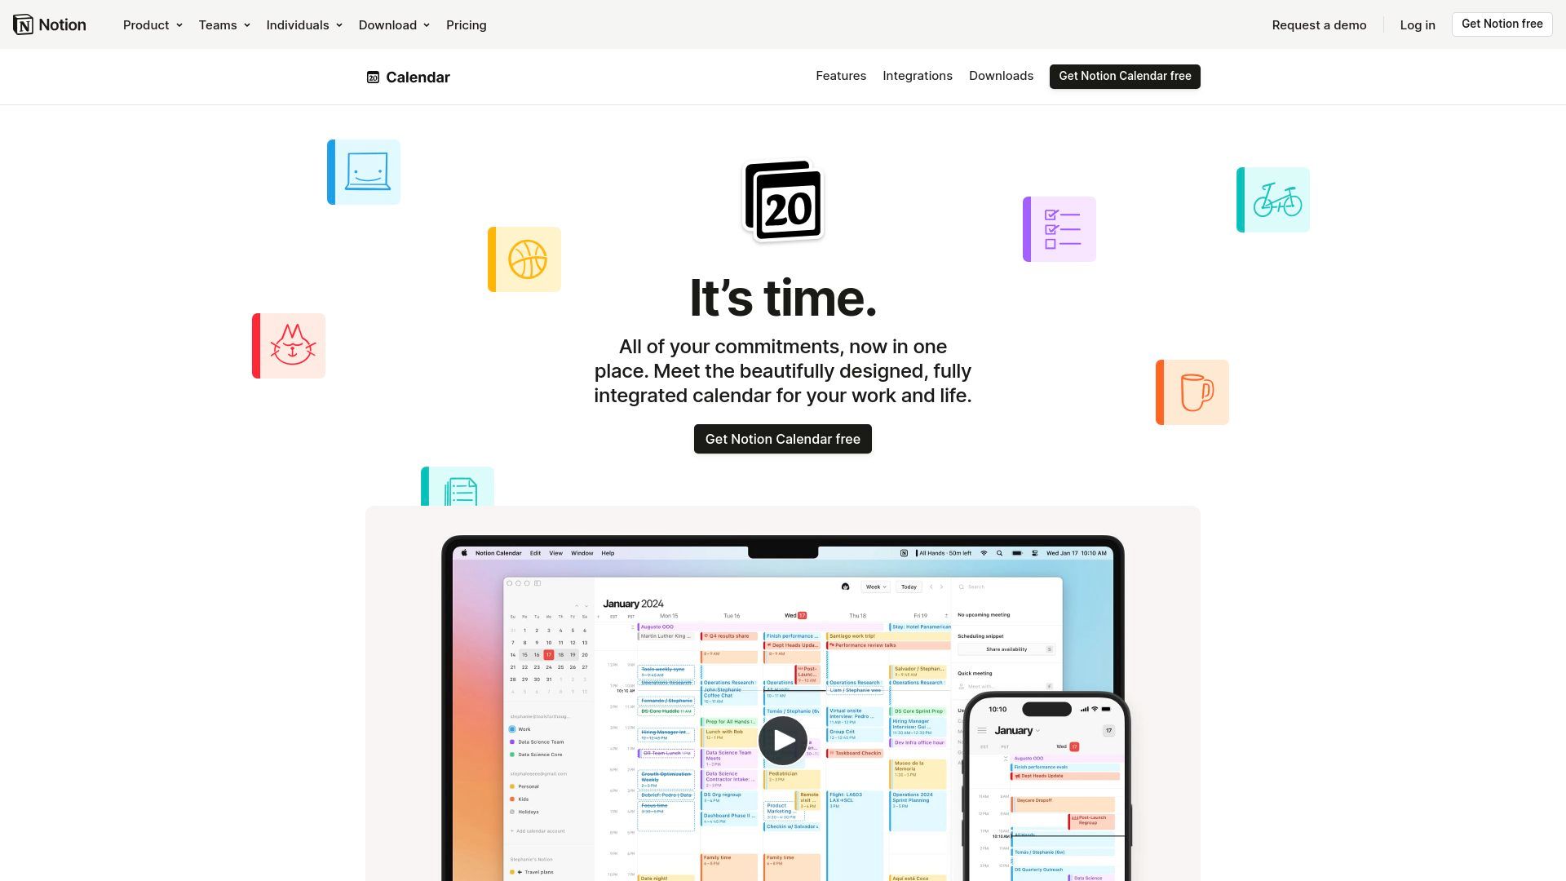Viewport: 1566px width, 881px height.
Task: Click the cat sticker icon
Action: pos(290,345)
